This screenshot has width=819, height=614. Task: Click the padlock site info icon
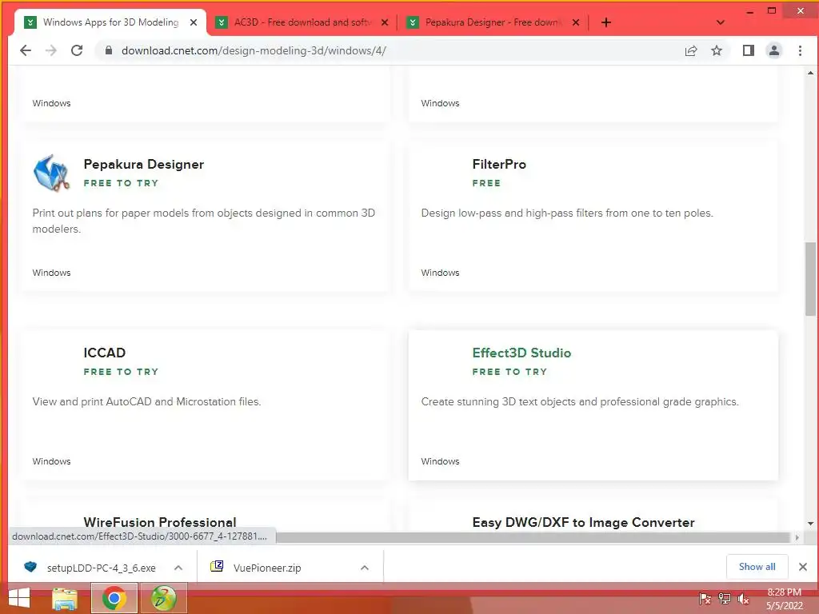click(109, 50)
